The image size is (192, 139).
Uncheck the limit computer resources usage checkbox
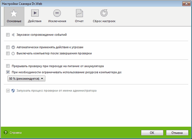8,72
